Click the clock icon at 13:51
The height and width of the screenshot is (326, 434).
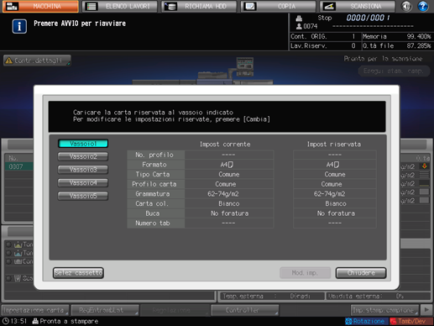(6, 321)
